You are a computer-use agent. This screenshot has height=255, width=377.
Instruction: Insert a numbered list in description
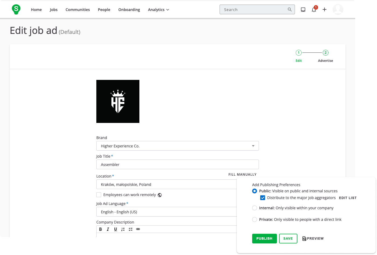(x=123, y=229)
